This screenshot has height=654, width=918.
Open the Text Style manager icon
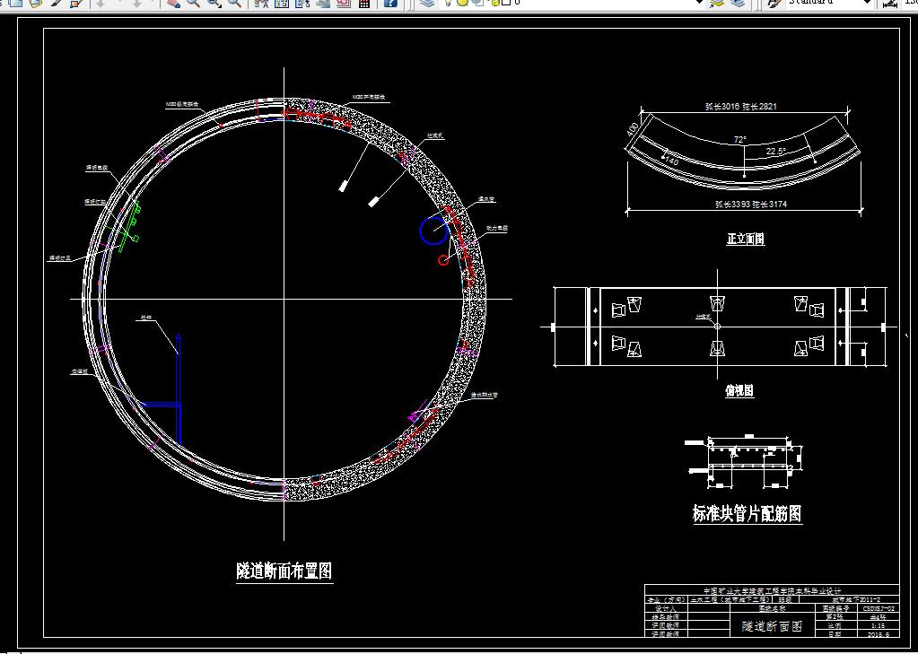pos(774,3)
